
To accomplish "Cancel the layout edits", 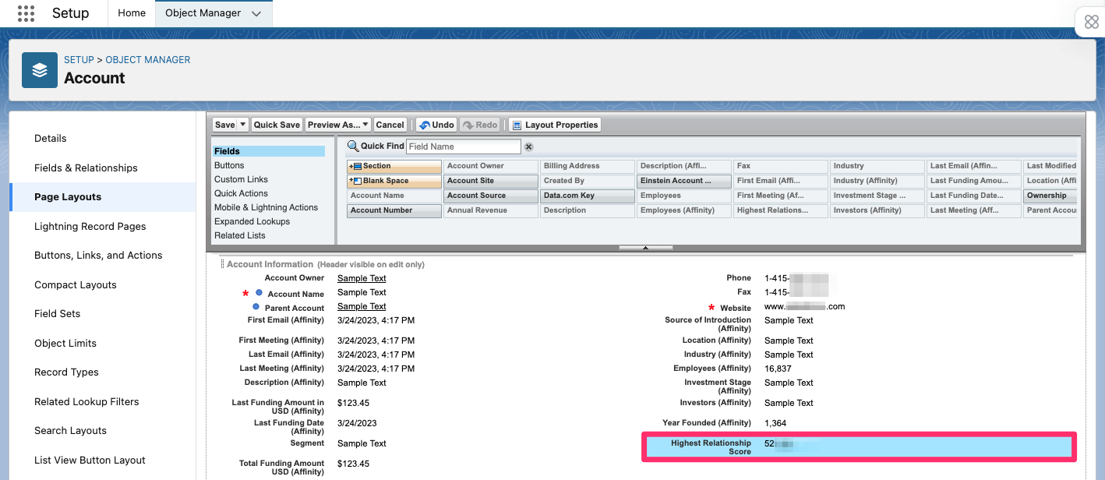I will [x=390, y=124].
